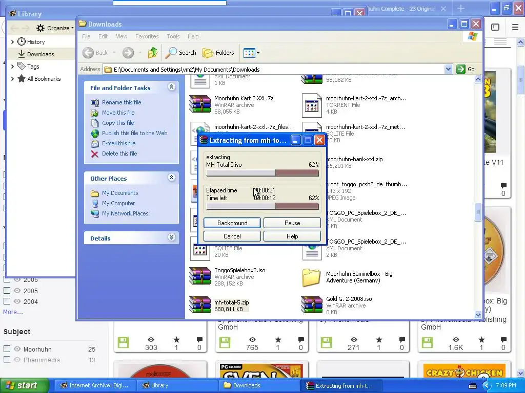525x393 pixels.
Task: Expand the History tree item in Library
Action: pos(12,42)
